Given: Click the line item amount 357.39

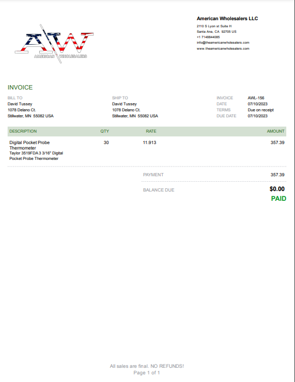Looking at the screenshot, I should (278, 142).
